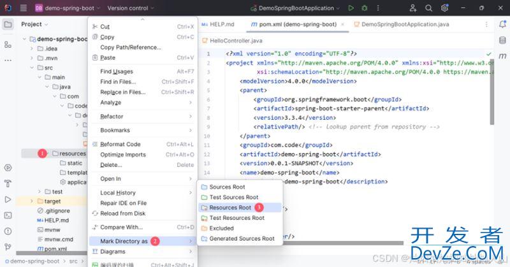Open Search Everywhere with the magnifier icon

tap(428, 8)
